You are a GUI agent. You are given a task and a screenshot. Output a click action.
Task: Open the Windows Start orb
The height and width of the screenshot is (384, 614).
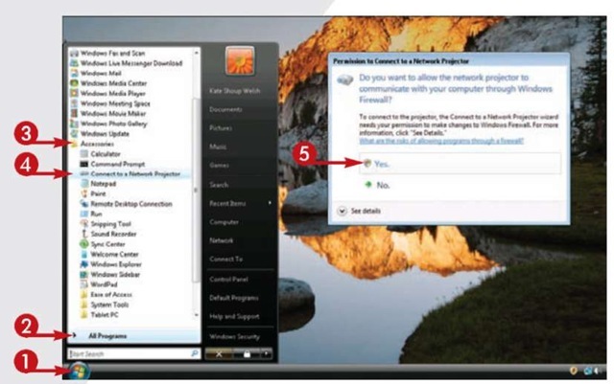coord(79,371)
